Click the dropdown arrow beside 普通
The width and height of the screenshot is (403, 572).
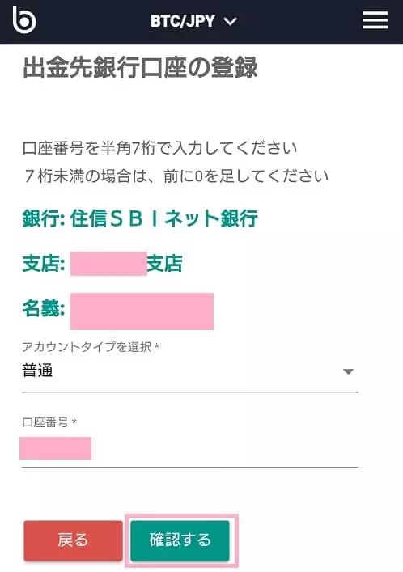(348, 371)
